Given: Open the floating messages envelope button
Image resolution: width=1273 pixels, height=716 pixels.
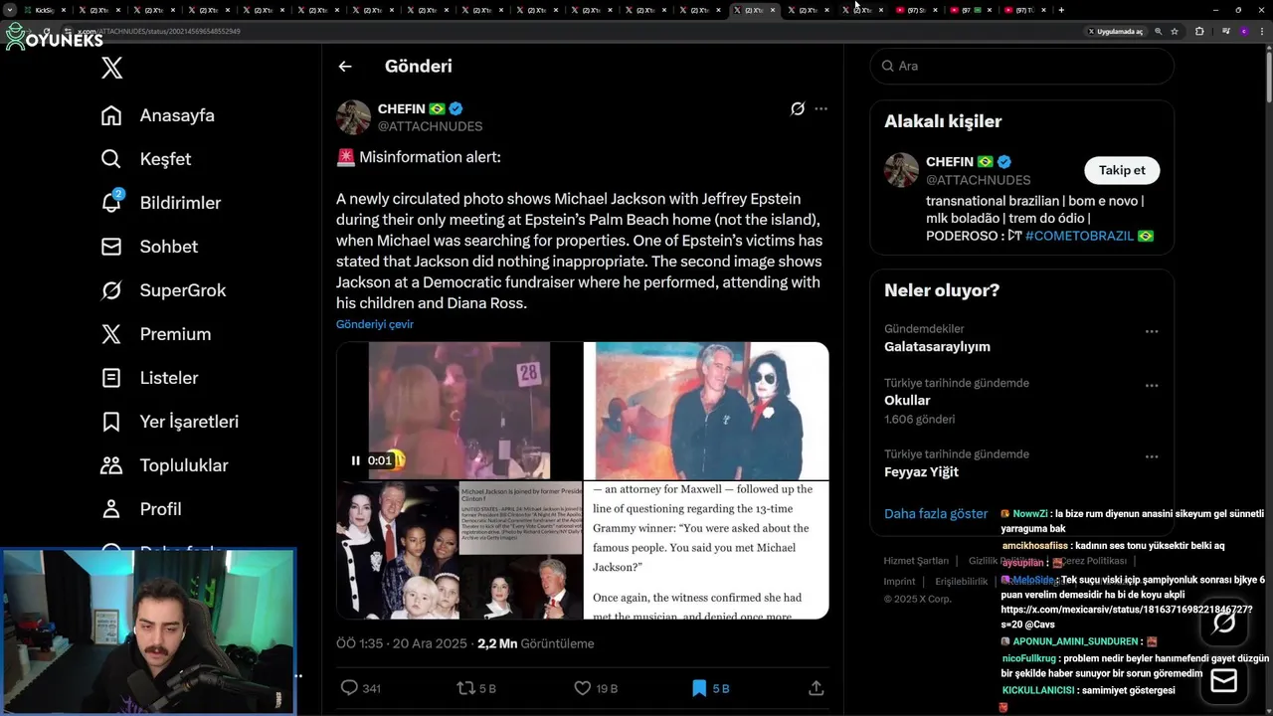Looking at the screenshot, I should pos(1224,681).
